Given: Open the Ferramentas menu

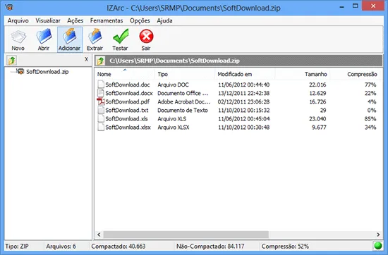Looking at the screenshot, I should tap(107, 20).
